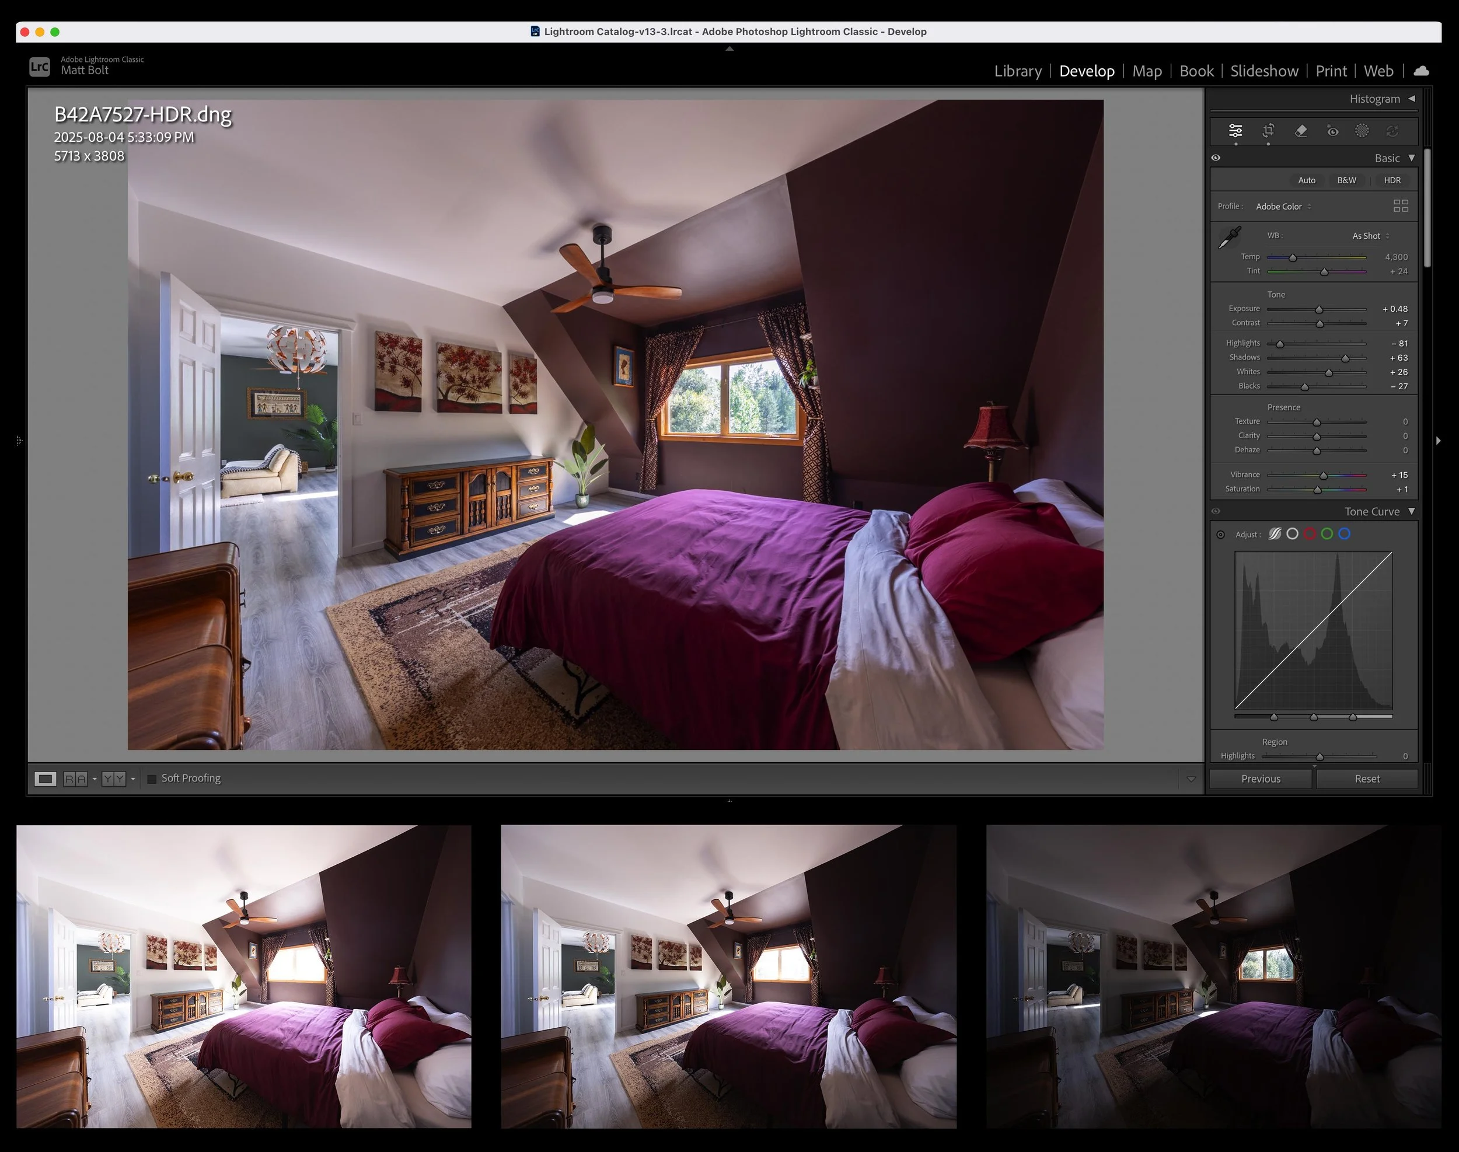This screenshot has width=1459, height=1152.
Task: Select the parametric curve adjust icon
Action: pyautogui.click(x=1274, y=534)
